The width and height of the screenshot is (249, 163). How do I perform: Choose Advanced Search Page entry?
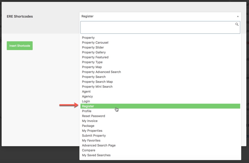pos(160,145)
